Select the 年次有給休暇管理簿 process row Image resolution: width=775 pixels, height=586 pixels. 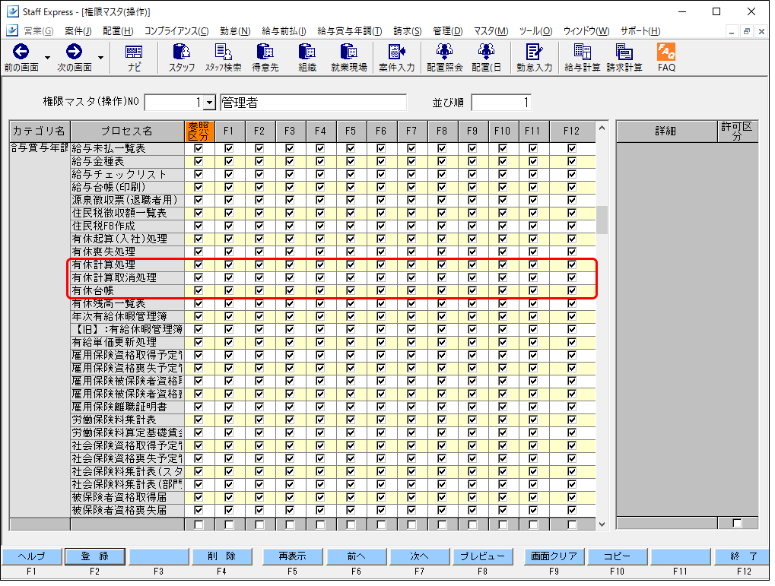click(x=127, y=316)
